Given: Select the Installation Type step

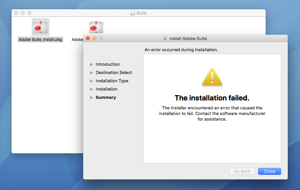Looking at the screenshot, I should pos(112,81).
